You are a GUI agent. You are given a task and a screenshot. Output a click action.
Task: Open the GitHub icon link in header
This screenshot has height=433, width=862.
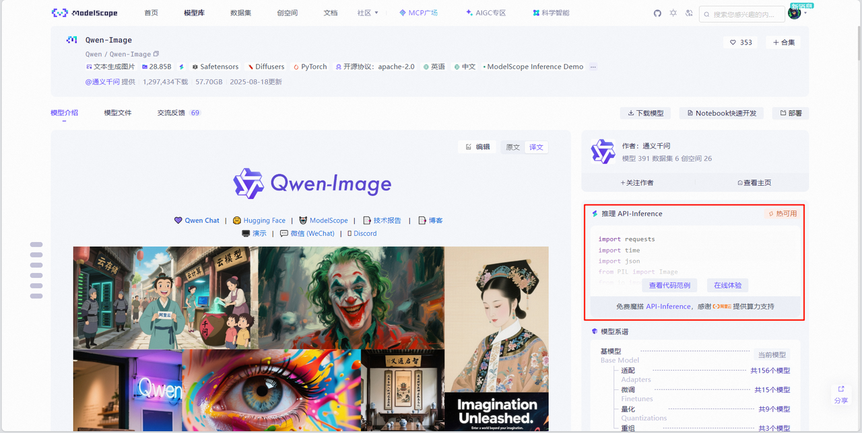(x=657, y=13)
